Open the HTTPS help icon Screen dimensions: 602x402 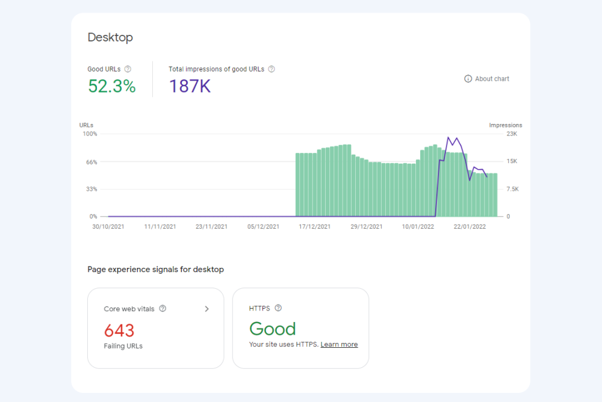(x=278, y=308)
